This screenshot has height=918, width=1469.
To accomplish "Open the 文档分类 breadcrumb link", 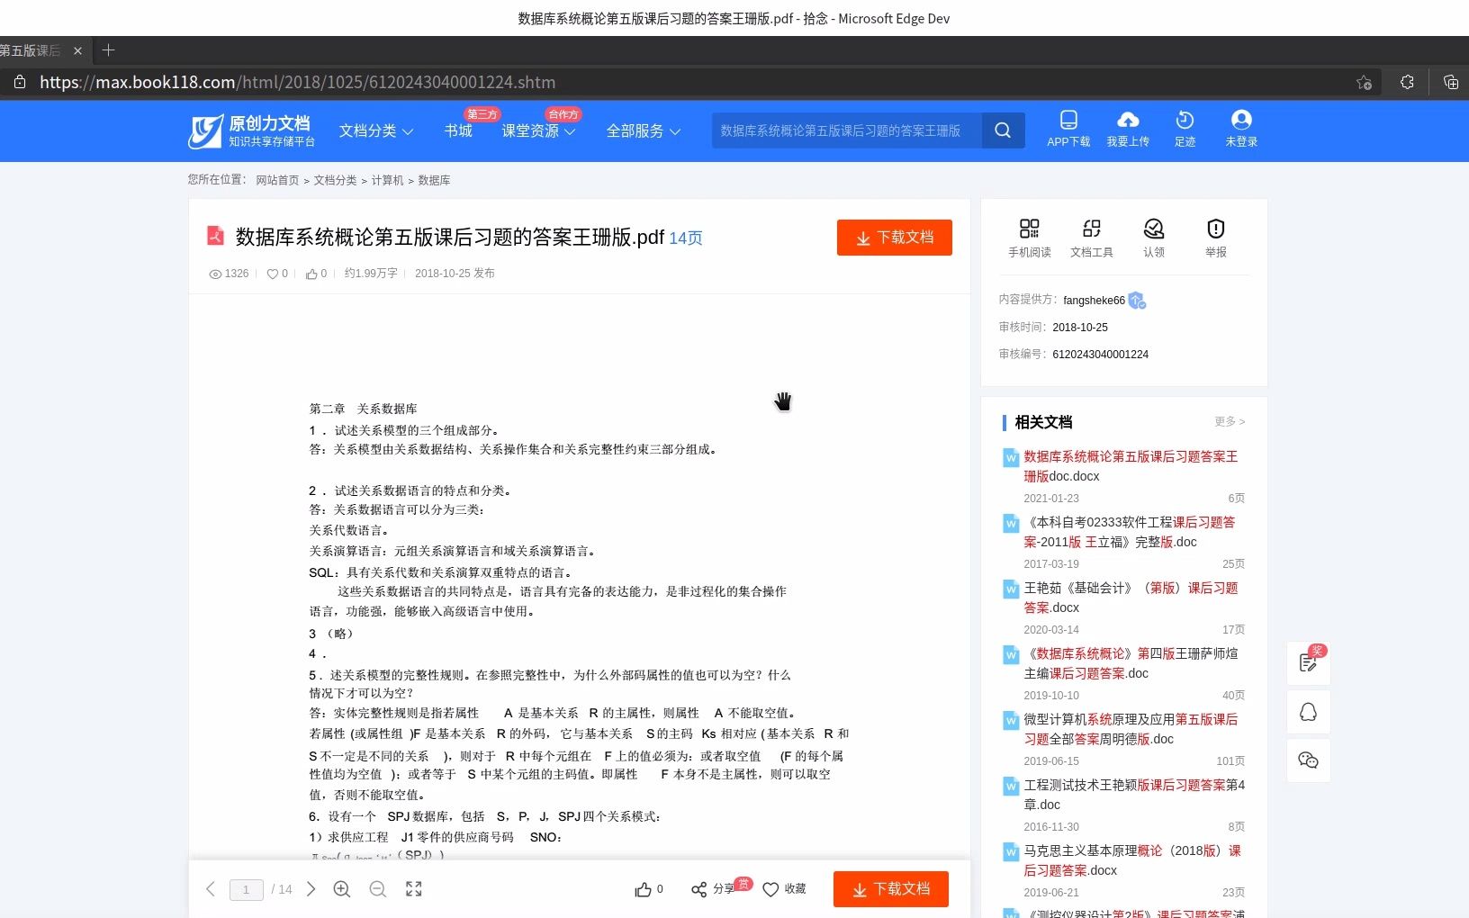I will (335, 180).
